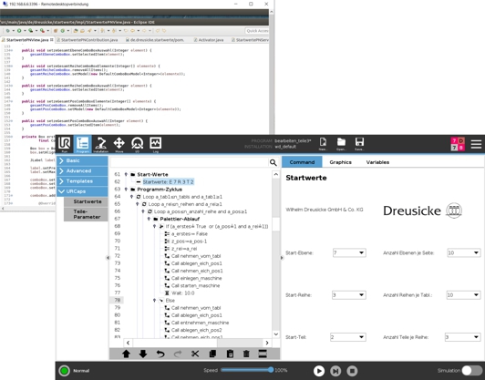Insert a Startwerte URCap node
This screenshot has height=380, width=485.
point(86,201)
